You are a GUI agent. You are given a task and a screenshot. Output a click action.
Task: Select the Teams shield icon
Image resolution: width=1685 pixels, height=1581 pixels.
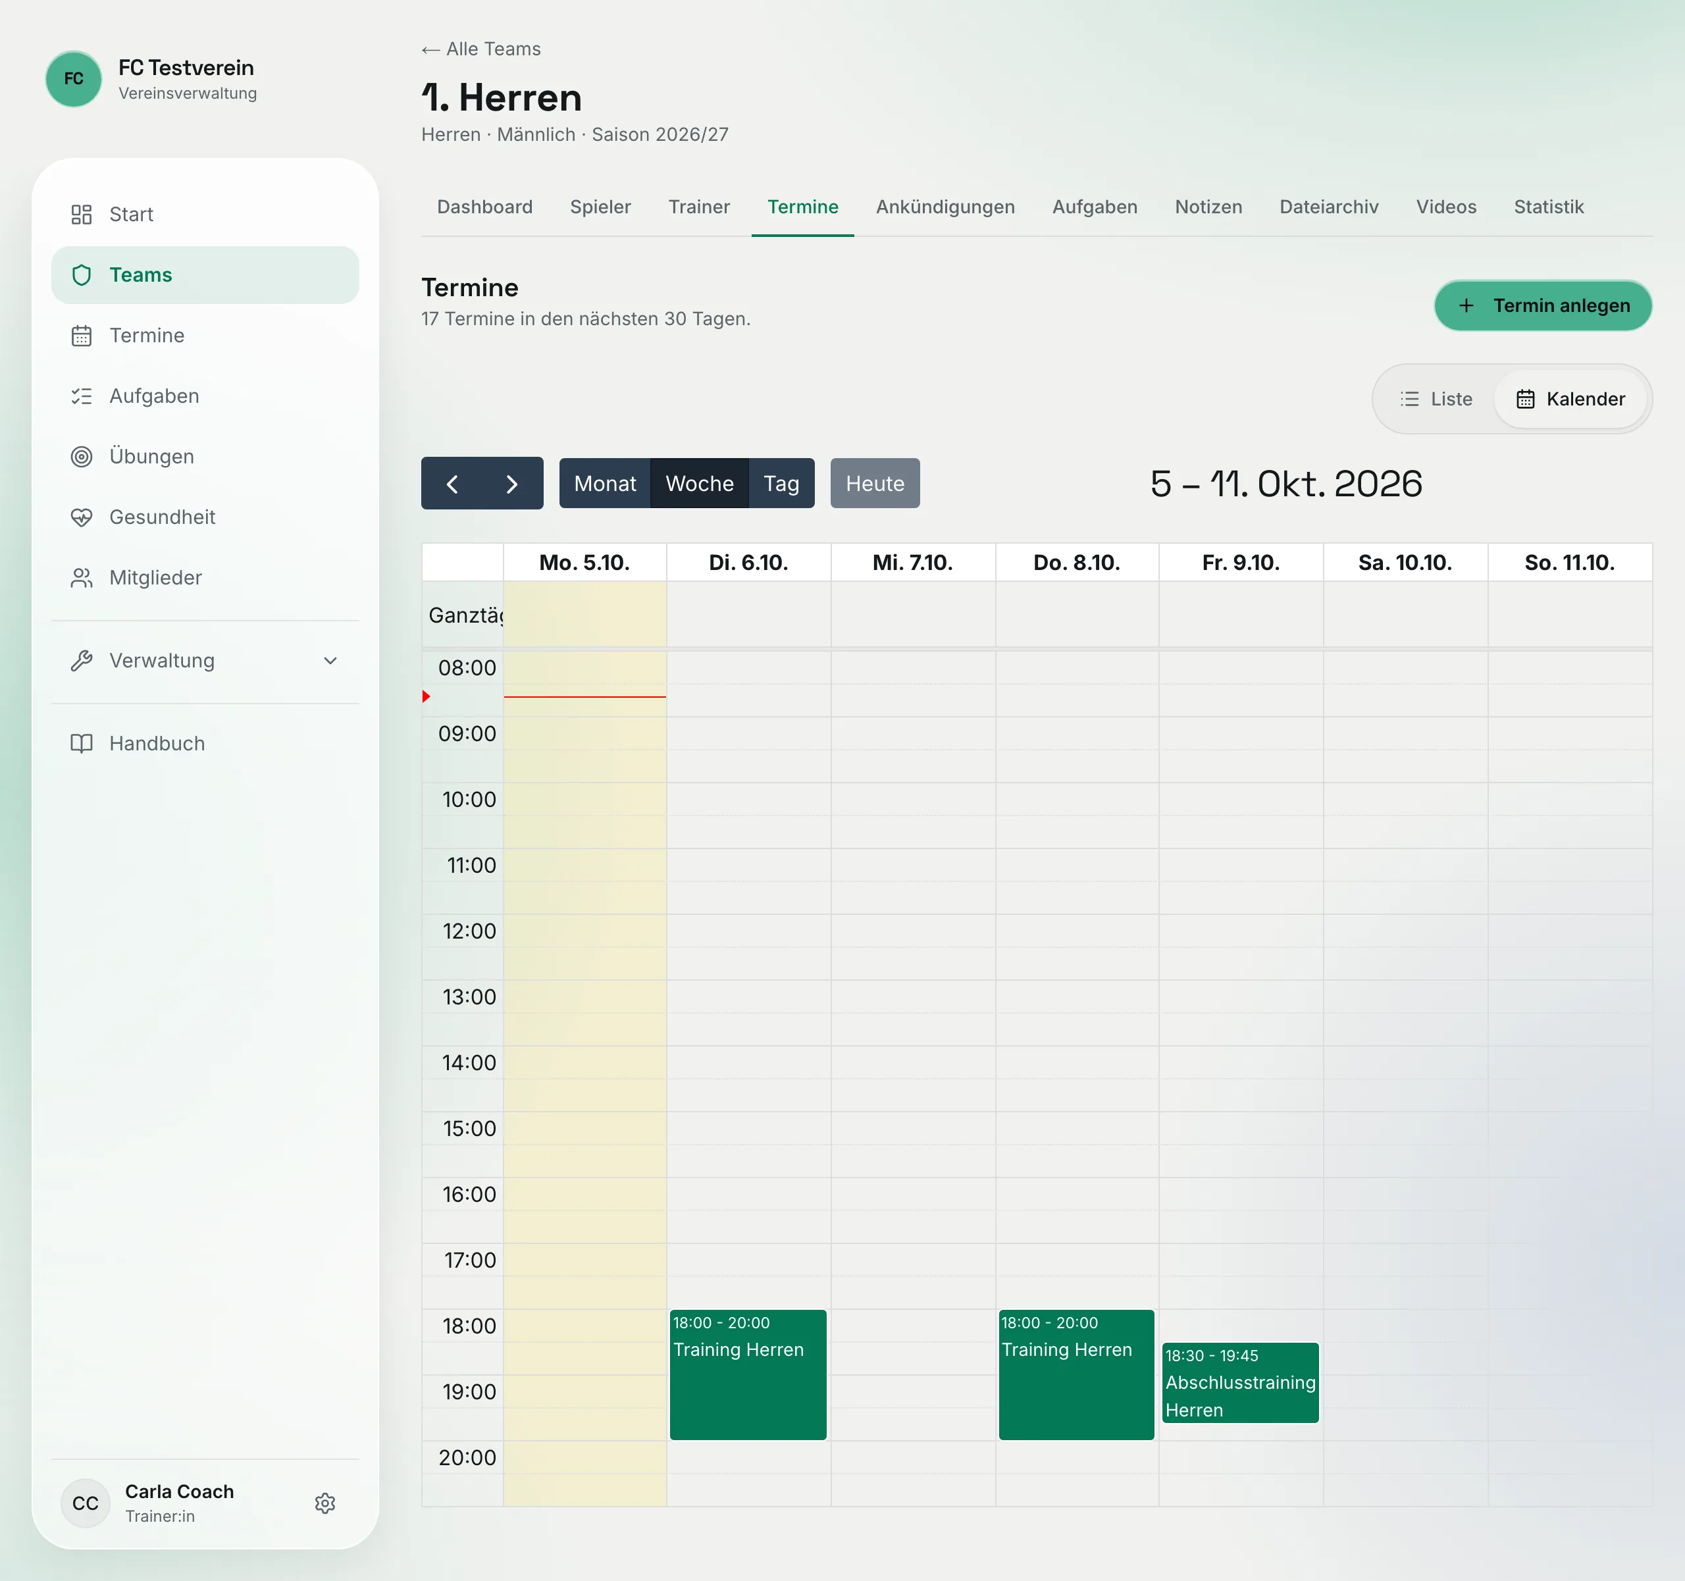[82, 274]
